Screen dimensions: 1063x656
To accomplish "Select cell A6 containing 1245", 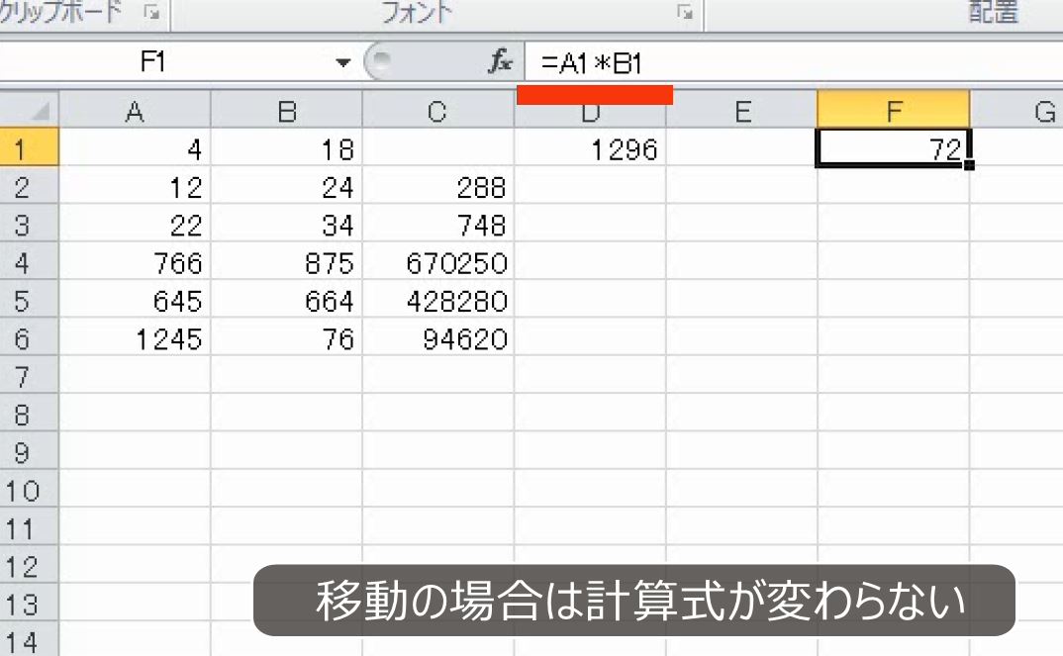I will click(x=138, y=338).
